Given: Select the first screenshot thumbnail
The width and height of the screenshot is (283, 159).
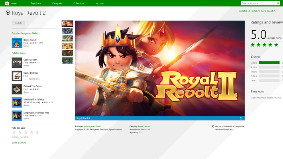Looking at the screenshot, I should pos(67,24).
